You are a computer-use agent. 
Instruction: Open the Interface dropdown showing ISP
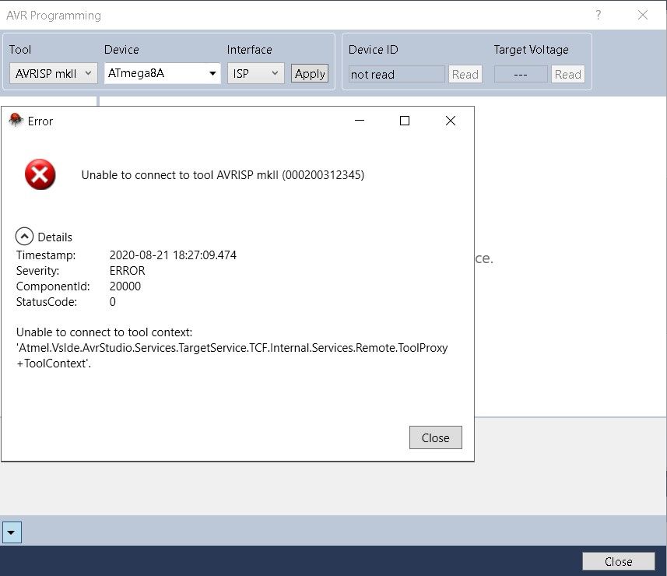point(255,73)
